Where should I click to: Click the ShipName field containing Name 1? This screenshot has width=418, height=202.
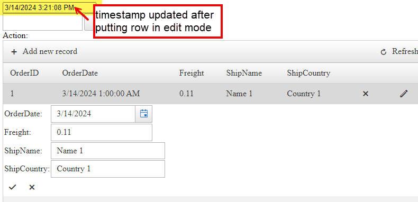pyautogui.click(x=108, y=151)
